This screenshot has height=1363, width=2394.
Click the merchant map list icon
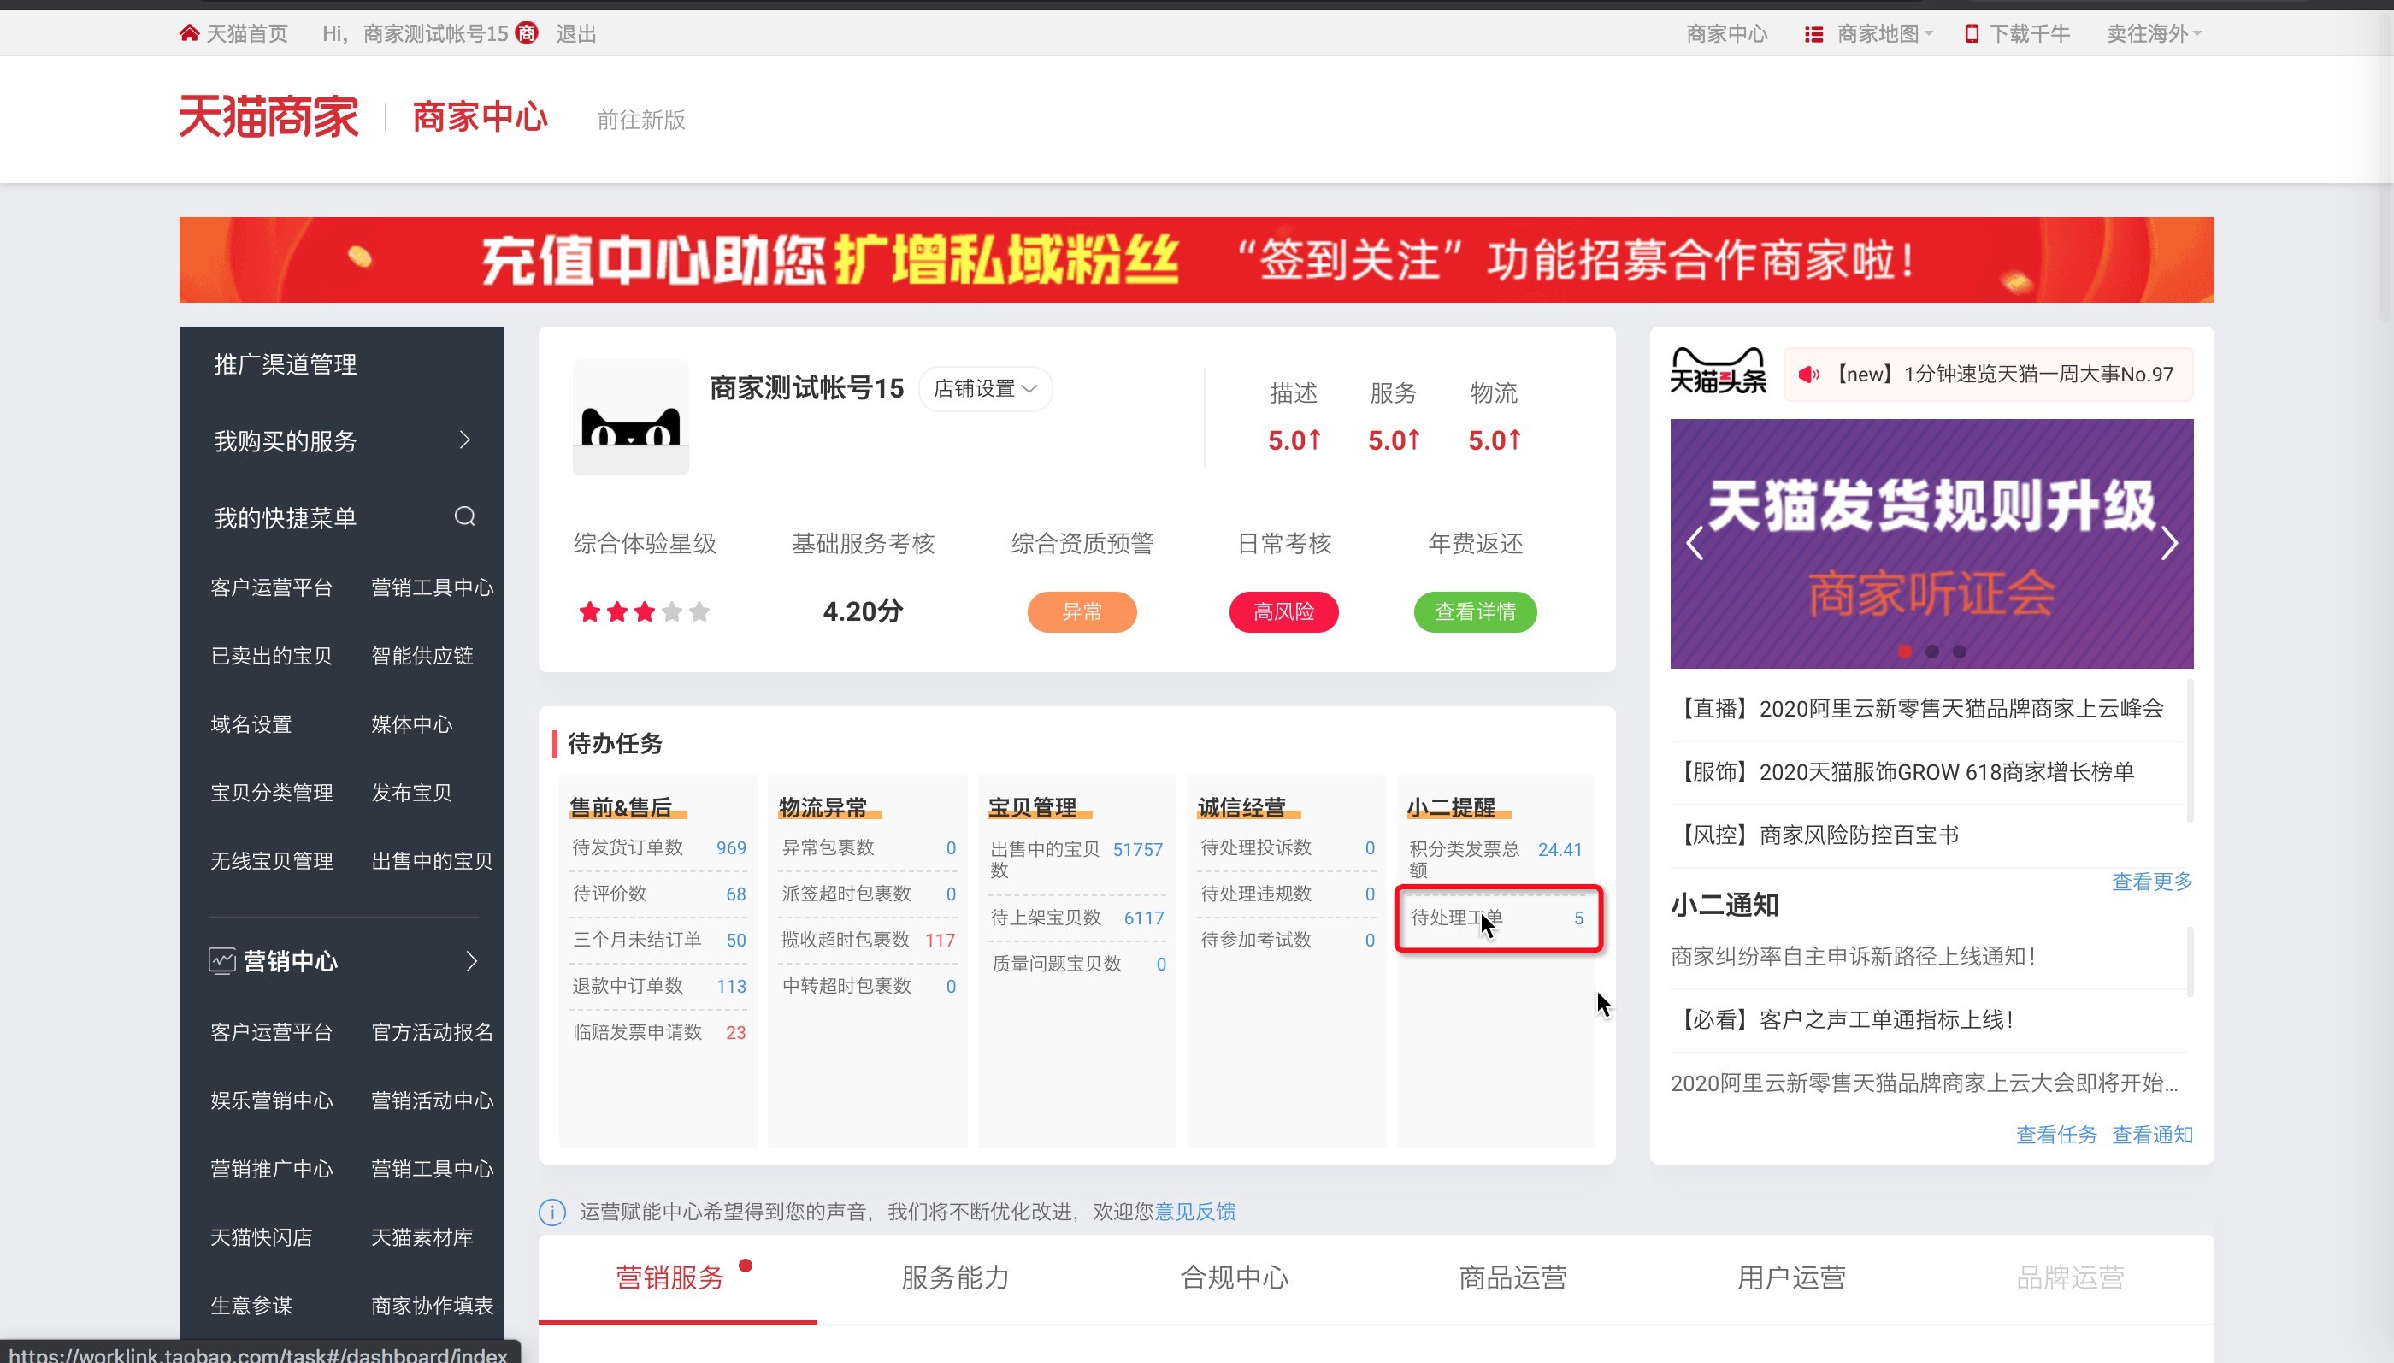click(1813, 35)
